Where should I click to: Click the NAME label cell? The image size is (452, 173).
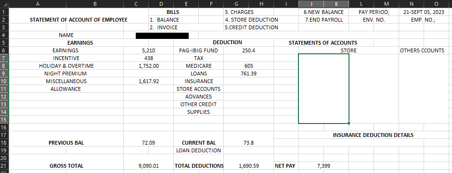click(66, 35)
